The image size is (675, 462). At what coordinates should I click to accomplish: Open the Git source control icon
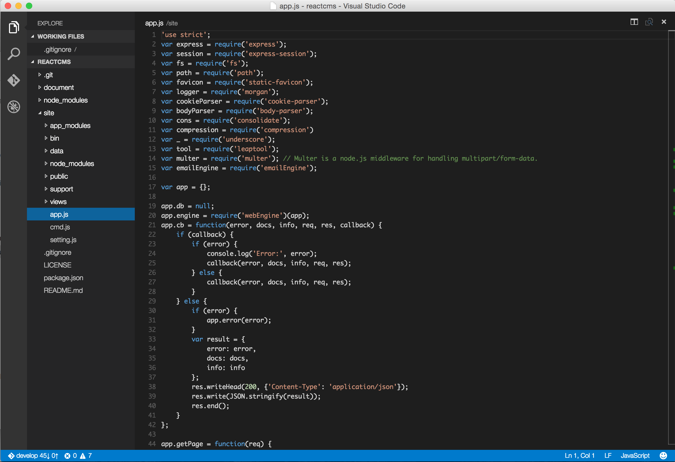click(14, 80)
